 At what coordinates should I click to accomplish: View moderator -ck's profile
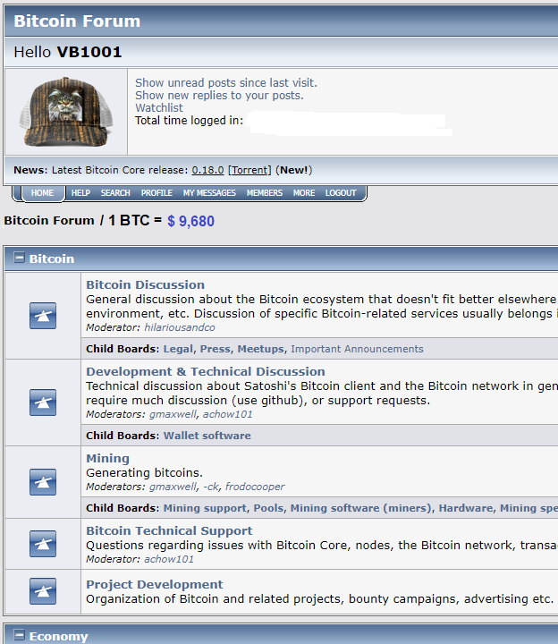(211, 487)
